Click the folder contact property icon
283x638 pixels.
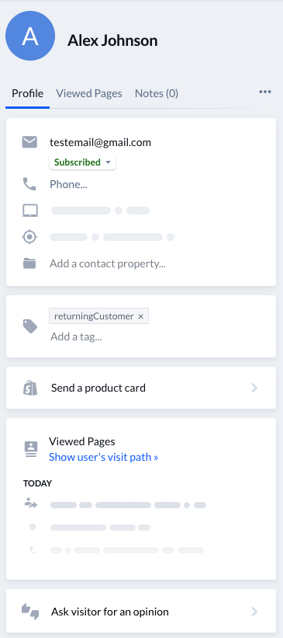(x=29, y=263)
